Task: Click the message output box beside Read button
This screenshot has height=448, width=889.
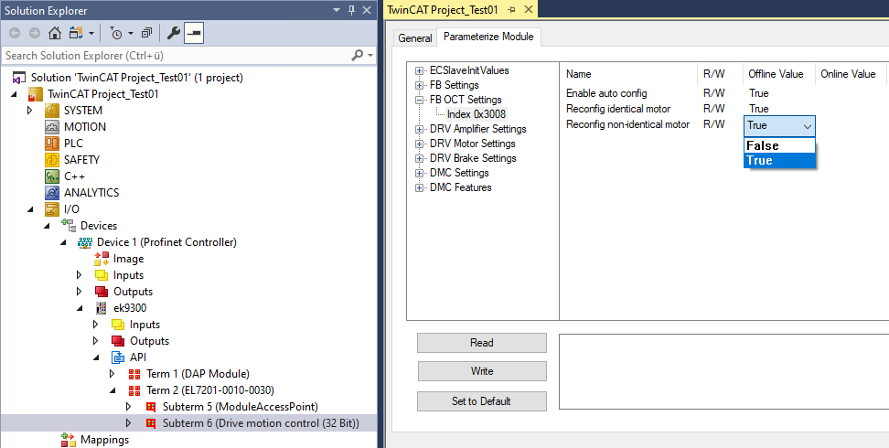Action: point(724,371)
